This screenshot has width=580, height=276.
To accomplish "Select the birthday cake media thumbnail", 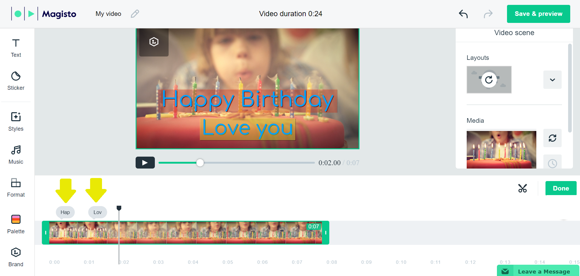I will click(x=502, y=150).
